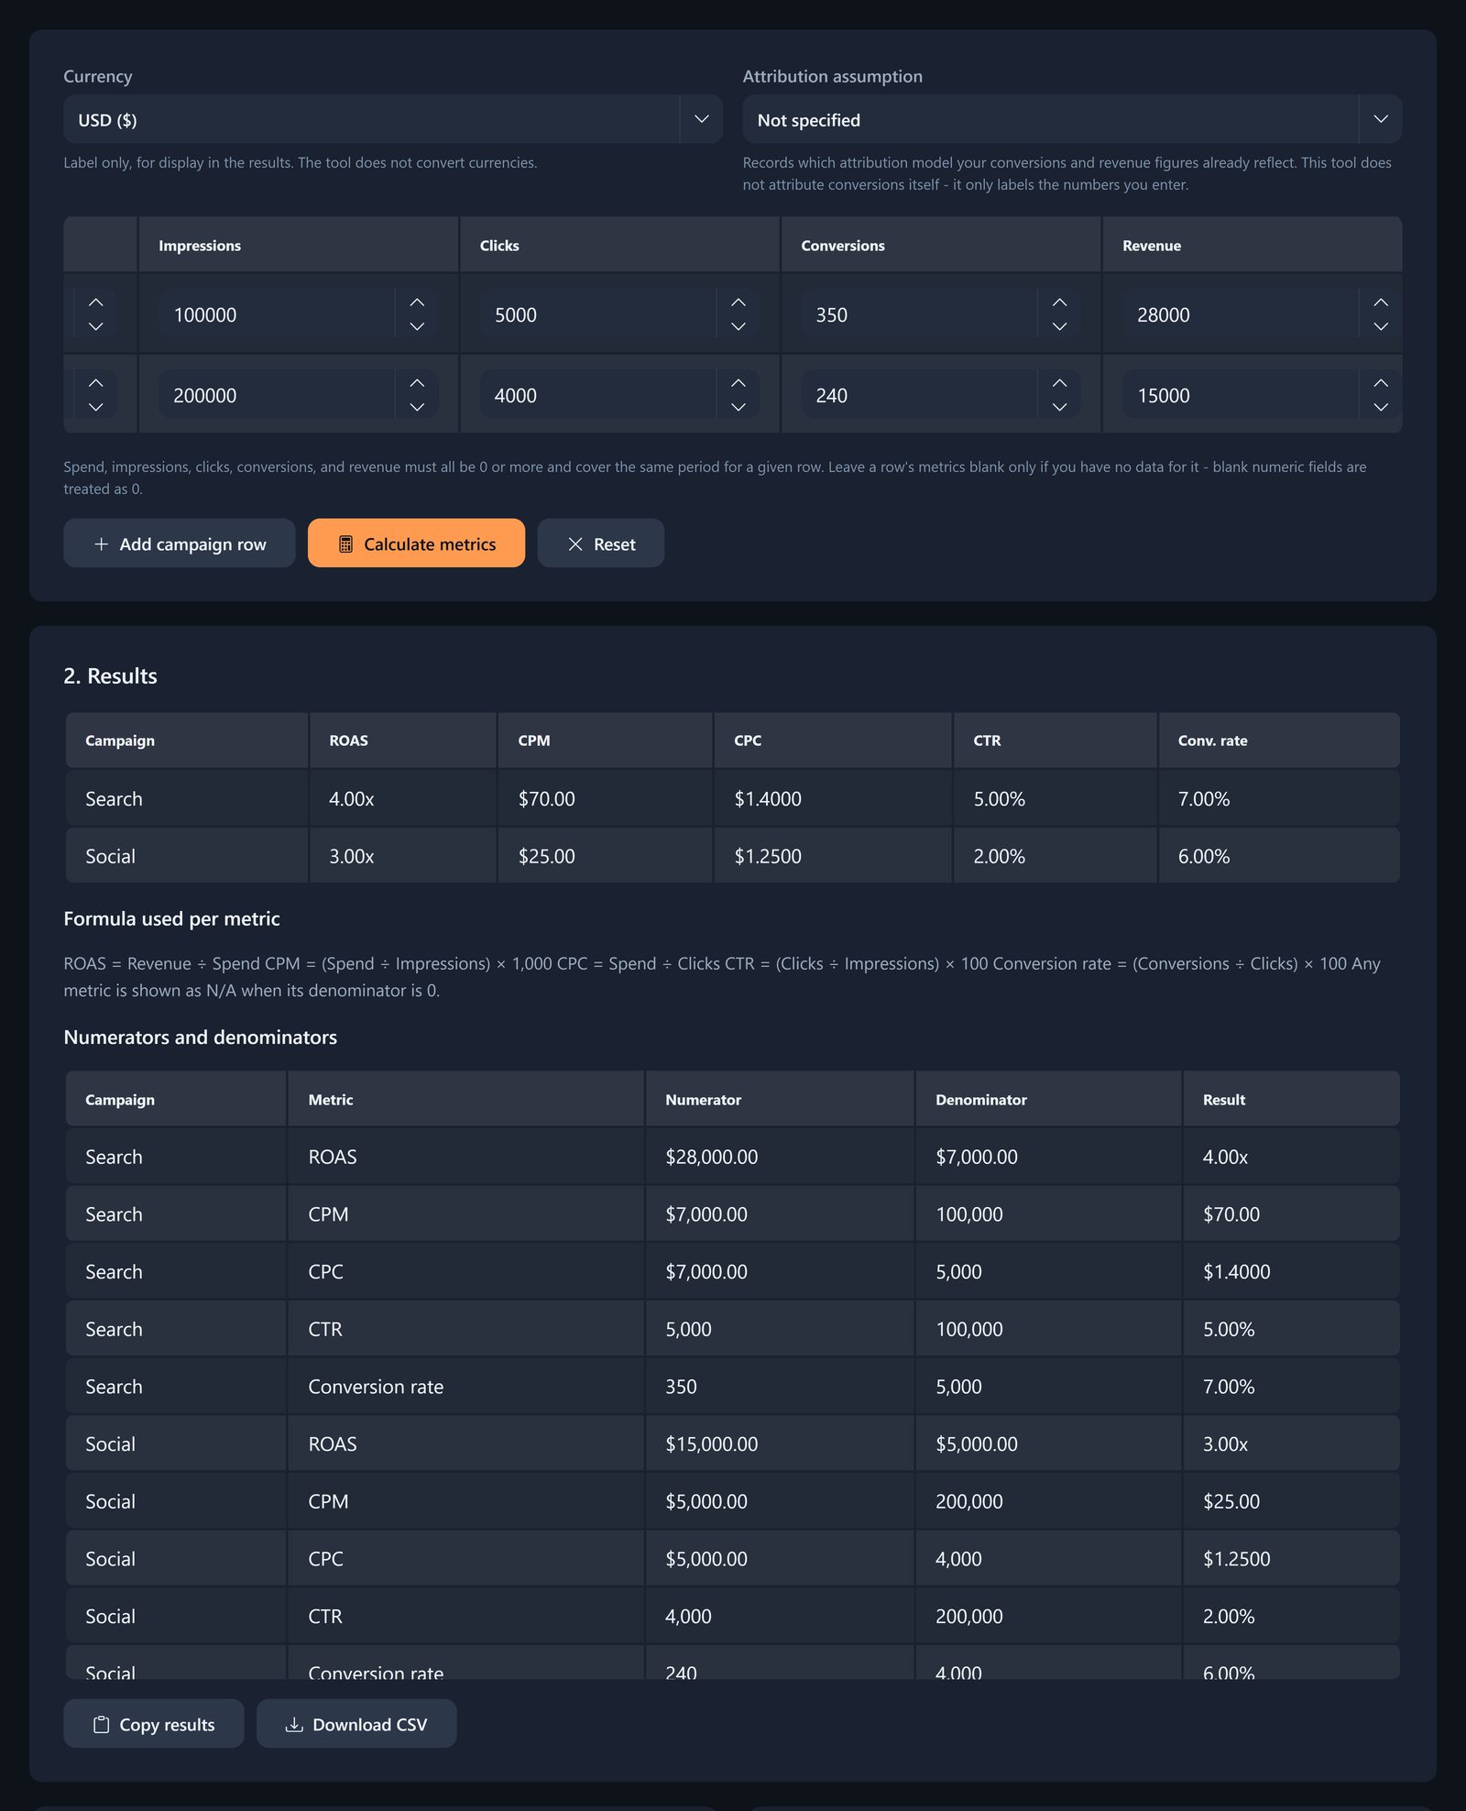
Task: Click the Denominator column header
Action: pyautogui.click(x=1048, y=1099)
